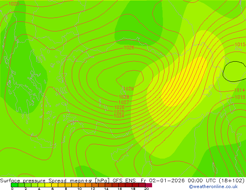
Task: Click the 0–1 hPa bright green legend swatch
Action: click(14, 185)
